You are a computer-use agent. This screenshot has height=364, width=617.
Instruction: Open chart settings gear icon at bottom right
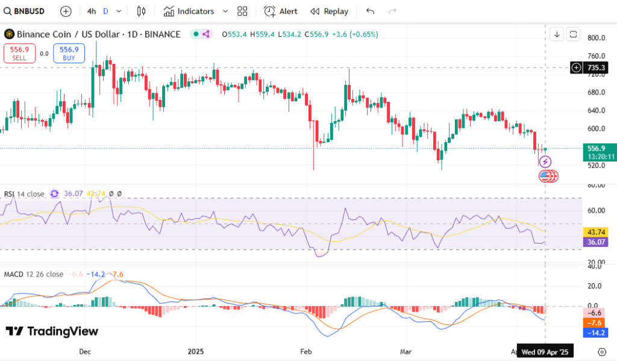click(602, 352)
